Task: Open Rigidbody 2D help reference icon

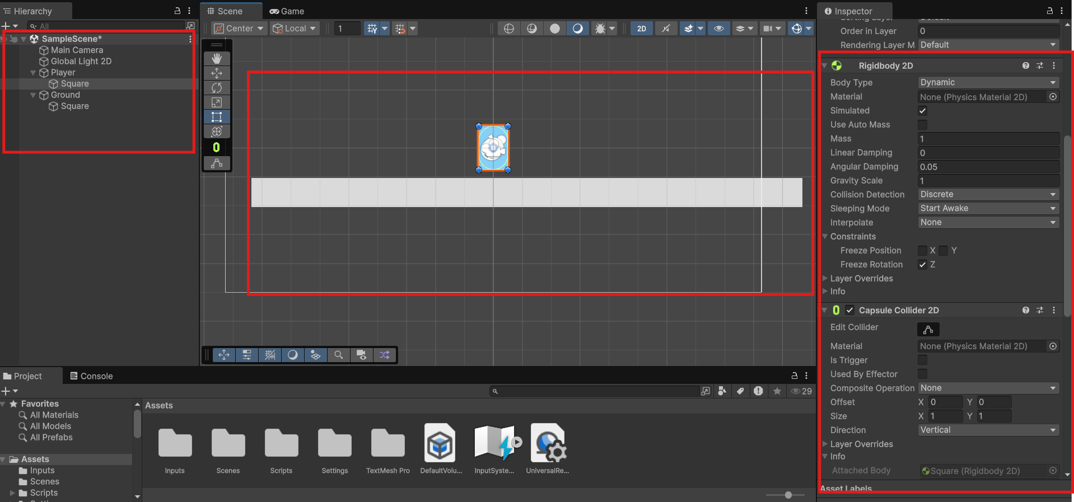Action: (1026, 65)
